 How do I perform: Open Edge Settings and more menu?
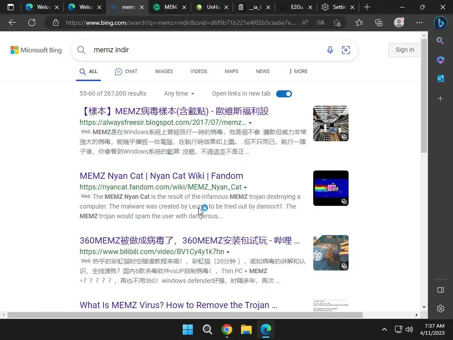click(x=419, y=23)
